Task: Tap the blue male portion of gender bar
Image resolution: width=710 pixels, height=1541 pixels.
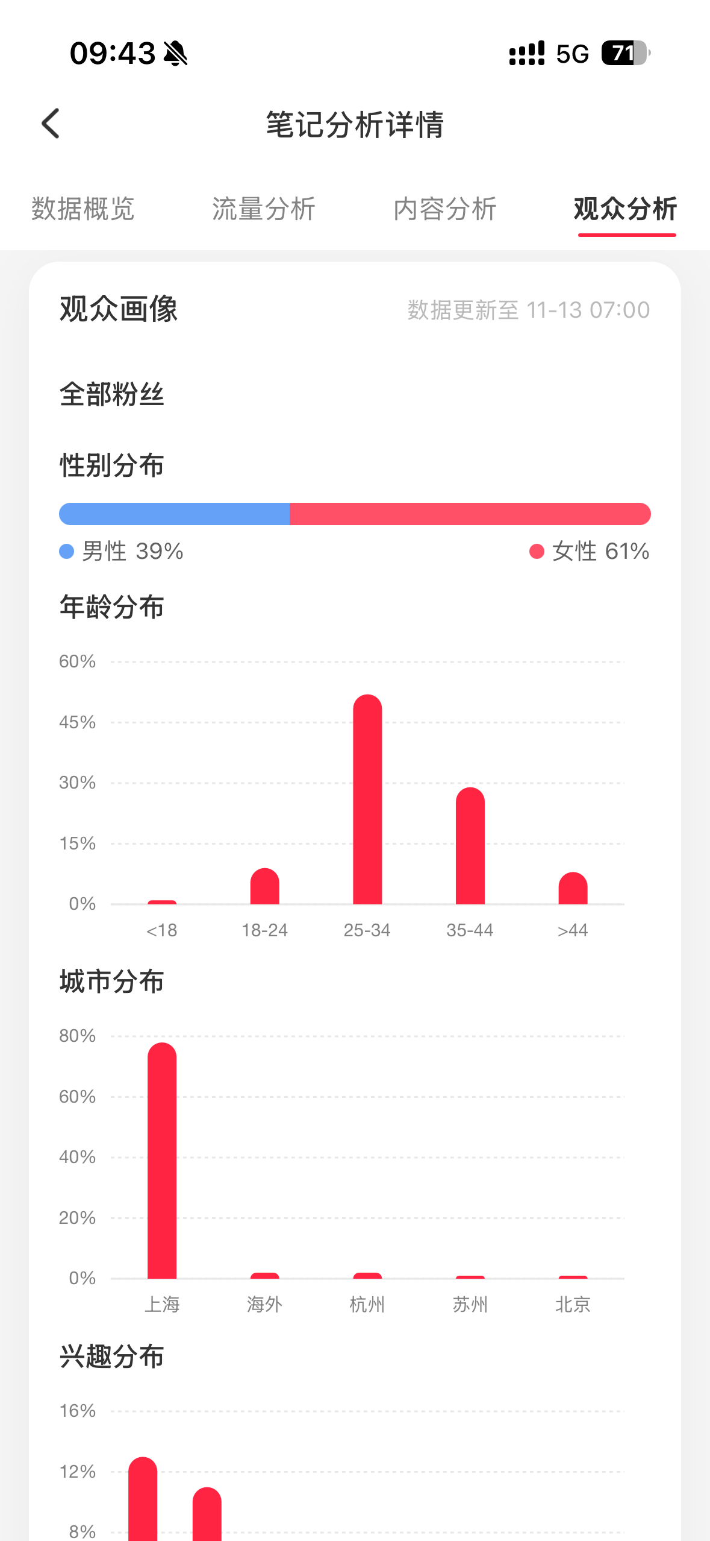Action: click(x=174, y=514)
